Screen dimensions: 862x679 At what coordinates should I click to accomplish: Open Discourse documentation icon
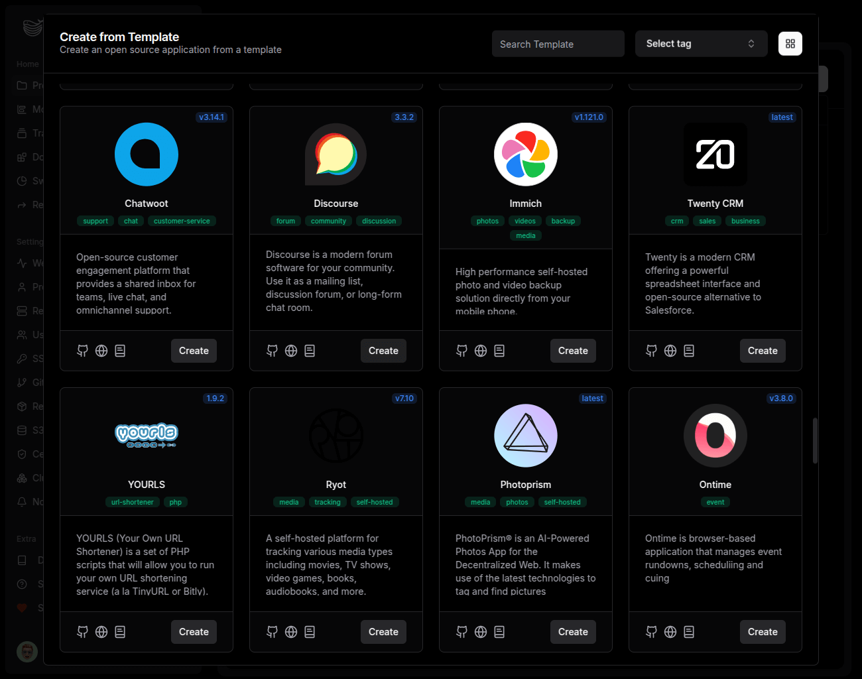(310, 351)
